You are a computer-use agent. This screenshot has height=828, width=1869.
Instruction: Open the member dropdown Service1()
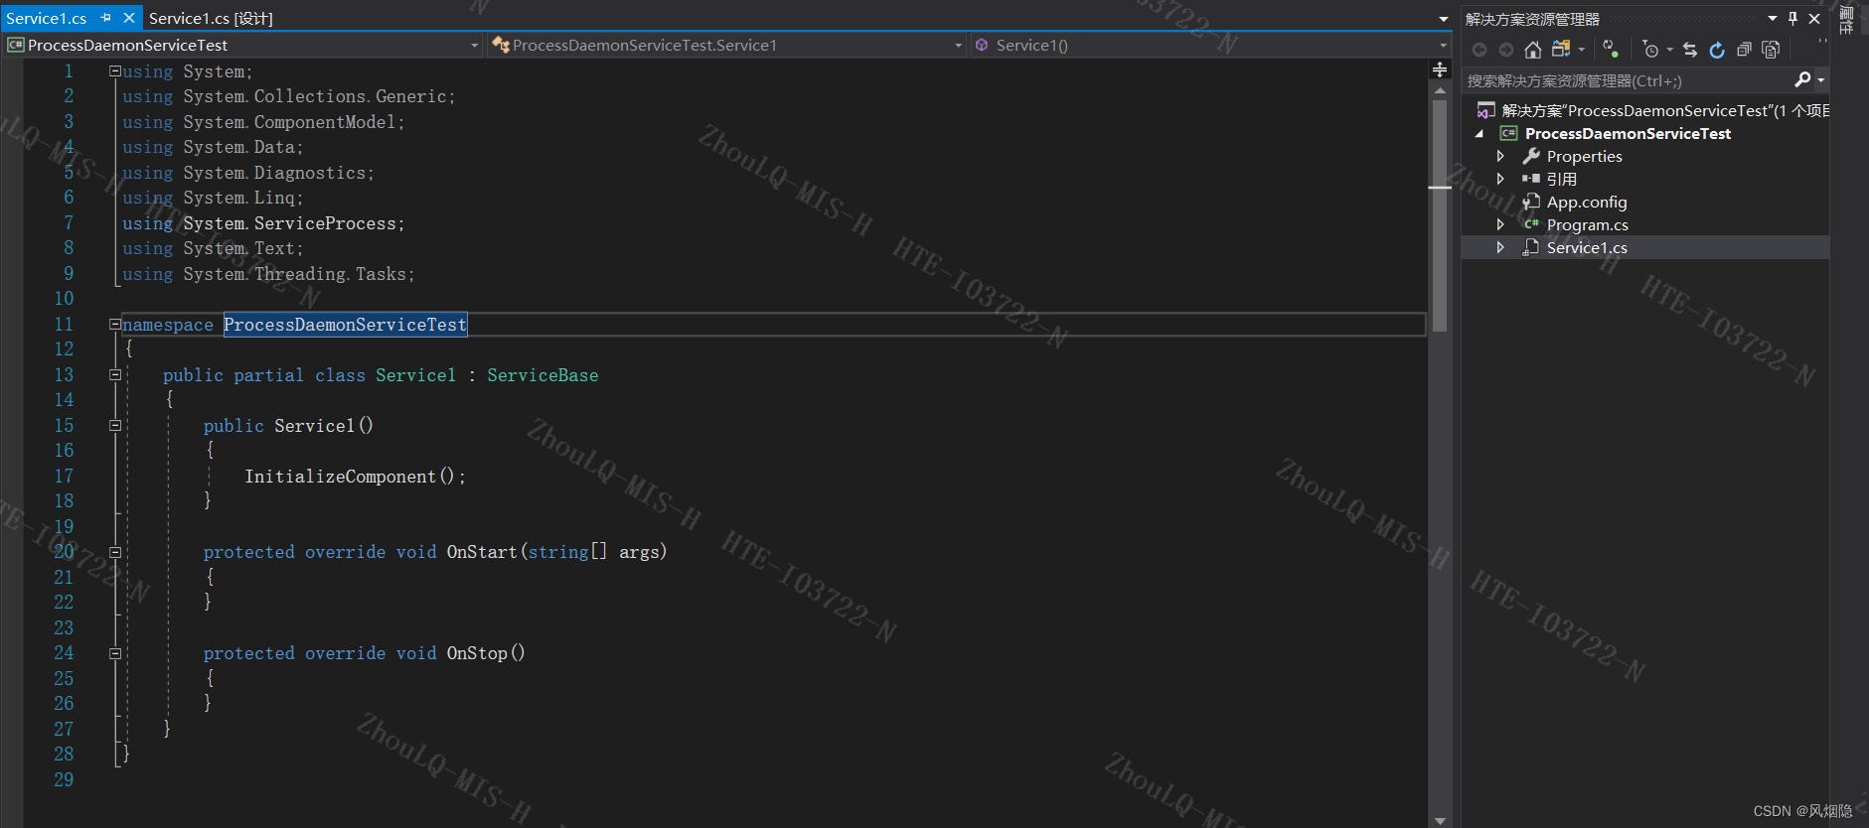pos(1210,45)
